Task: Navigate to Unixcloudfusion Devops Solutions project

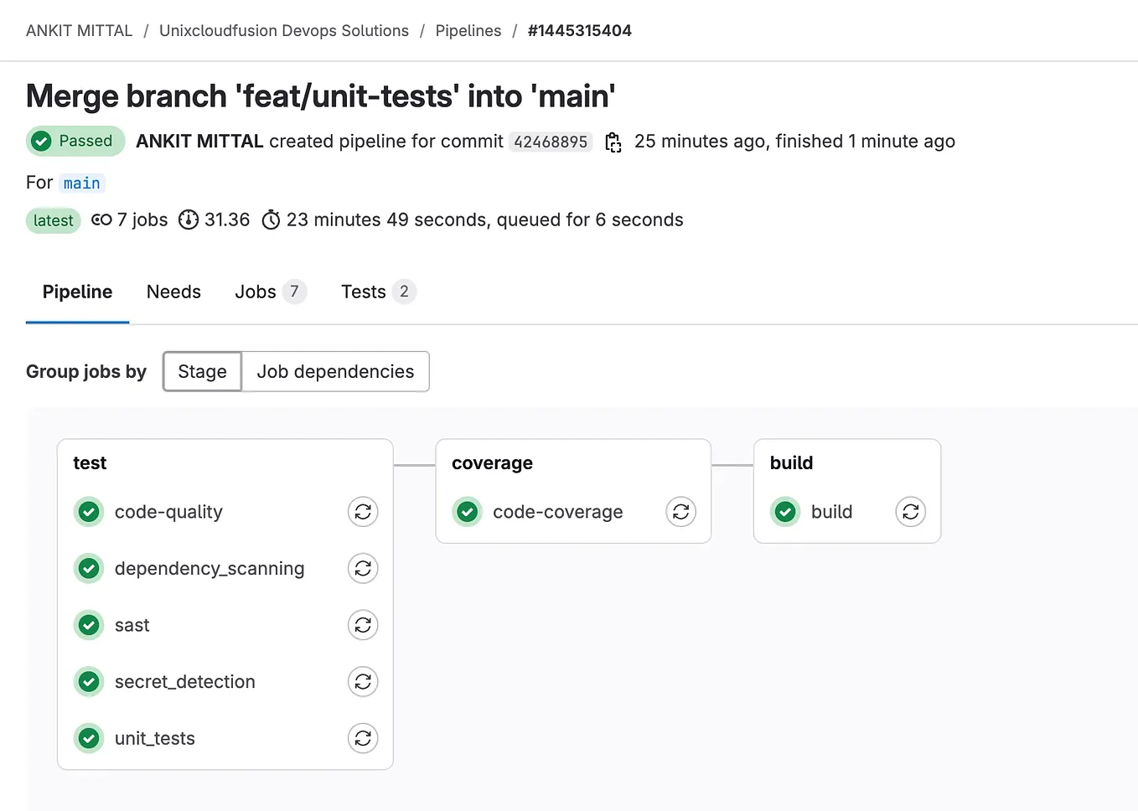Action: (284, 30)
